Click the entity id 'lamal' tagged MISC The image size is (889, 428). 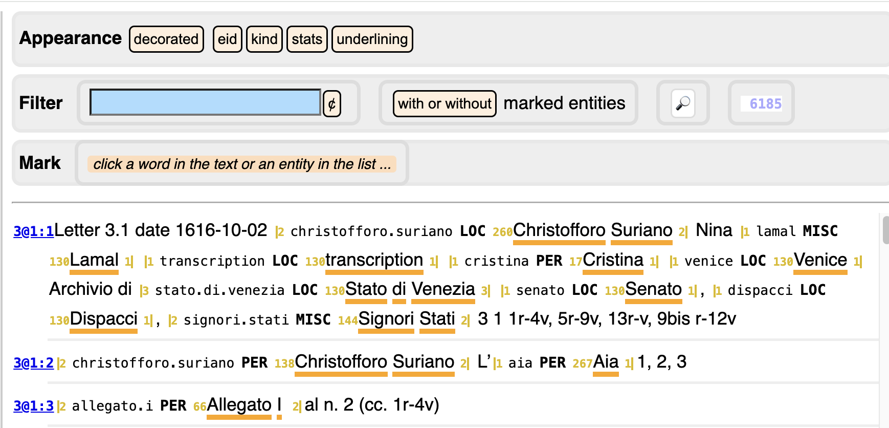click(x=776, y=232)
